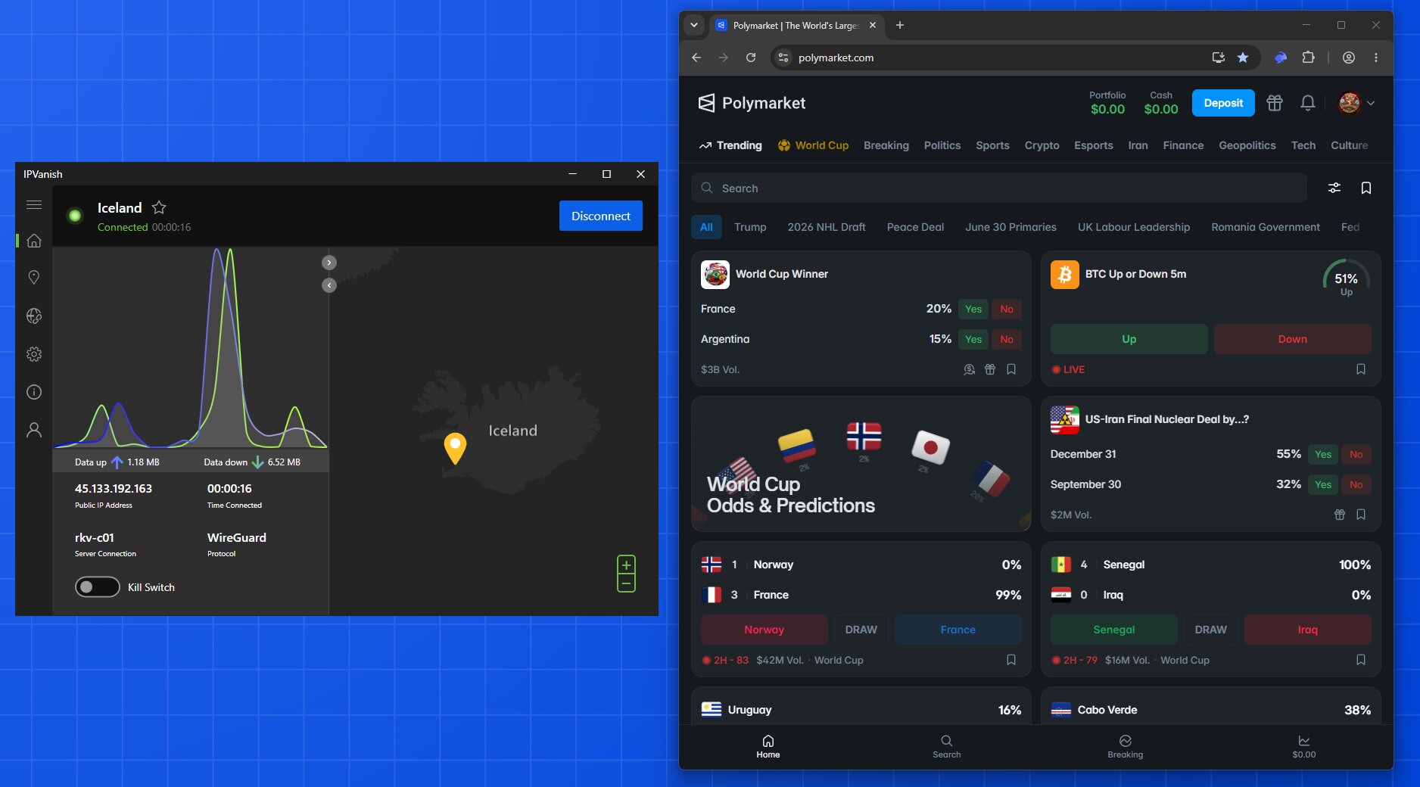Screen dimensions: 1420x787
Task: Click the Polymarket logo
Action: pyautogui.click(x=751, y=103)
